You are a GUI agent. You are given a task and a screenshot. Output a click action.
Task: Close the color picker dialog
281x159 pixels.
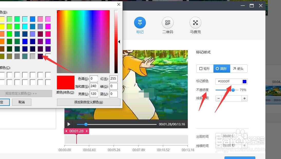coord(119,4)
